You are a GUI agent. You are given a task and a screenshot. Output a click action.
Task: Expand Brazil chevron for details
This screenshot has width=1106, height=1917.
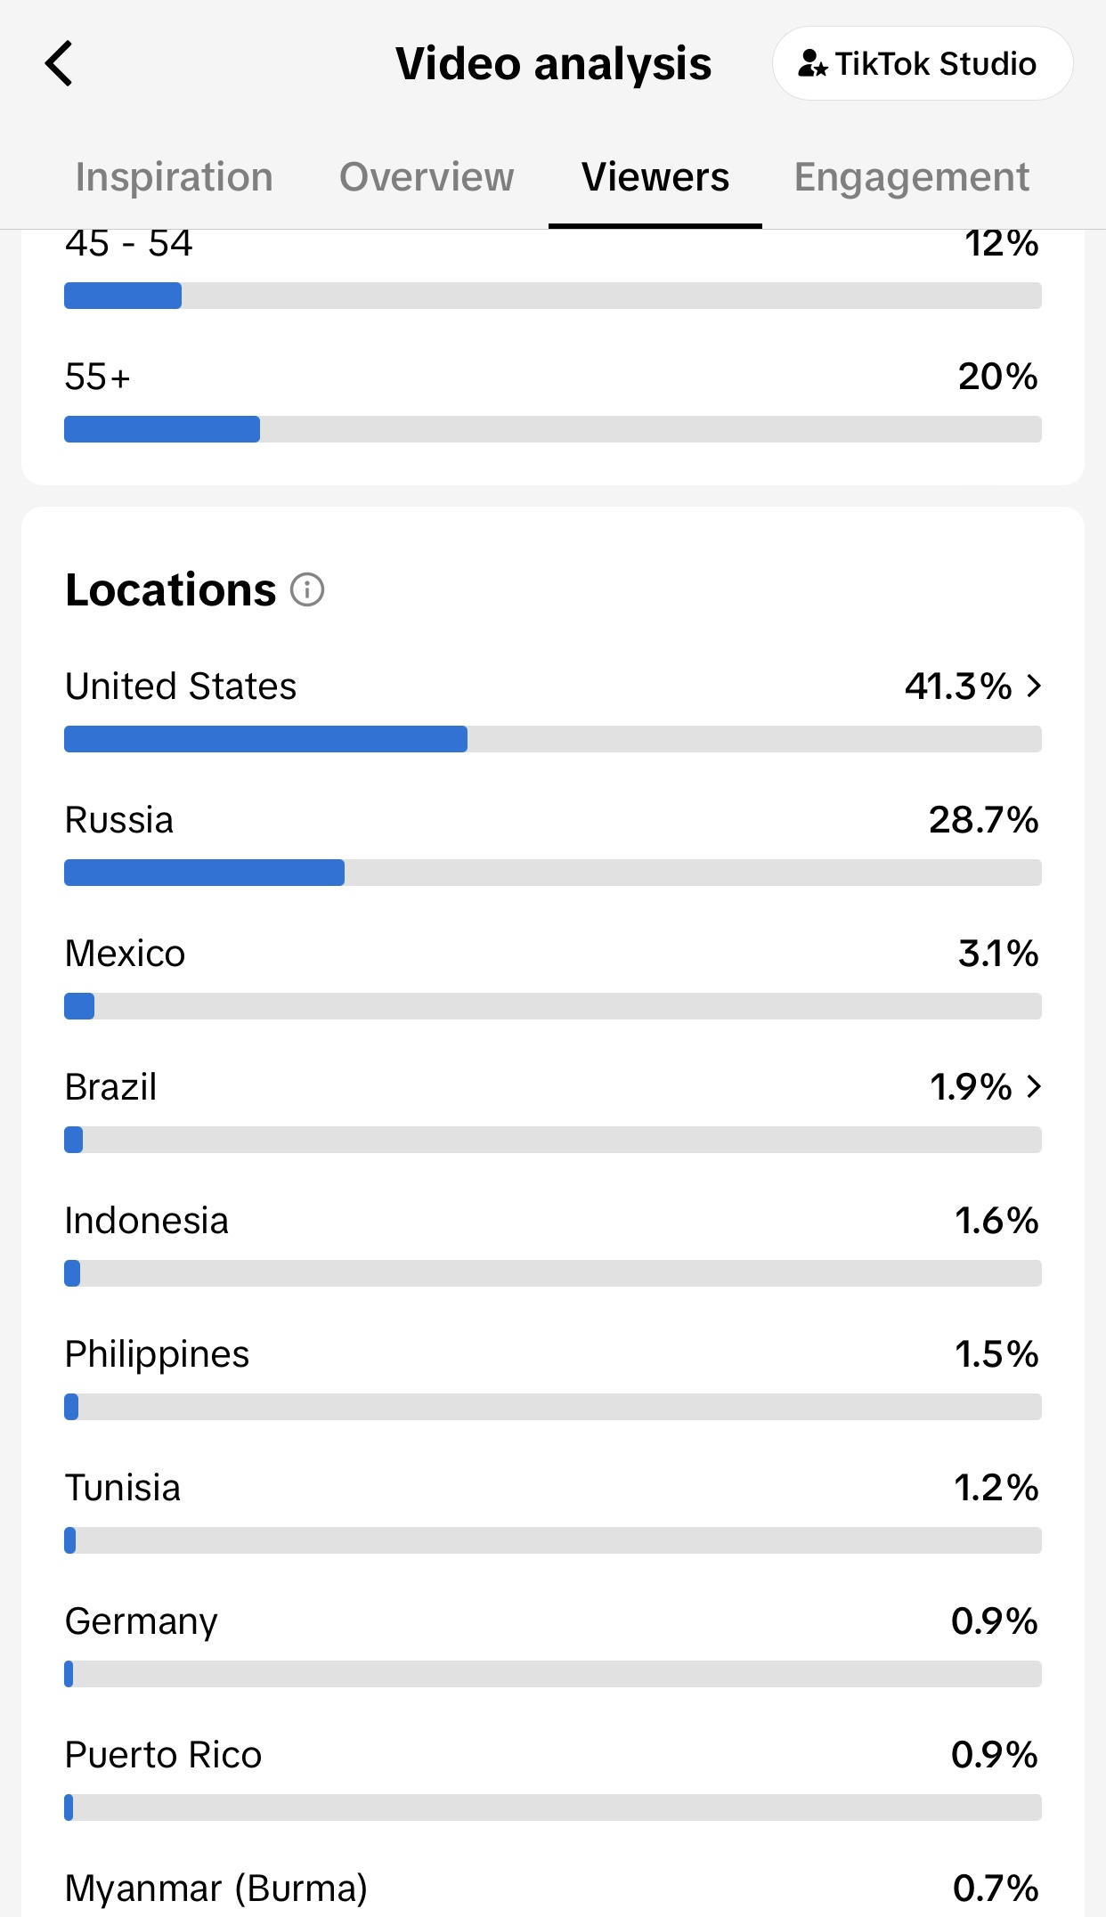pyautogui.click(x=1033, y=1086)
